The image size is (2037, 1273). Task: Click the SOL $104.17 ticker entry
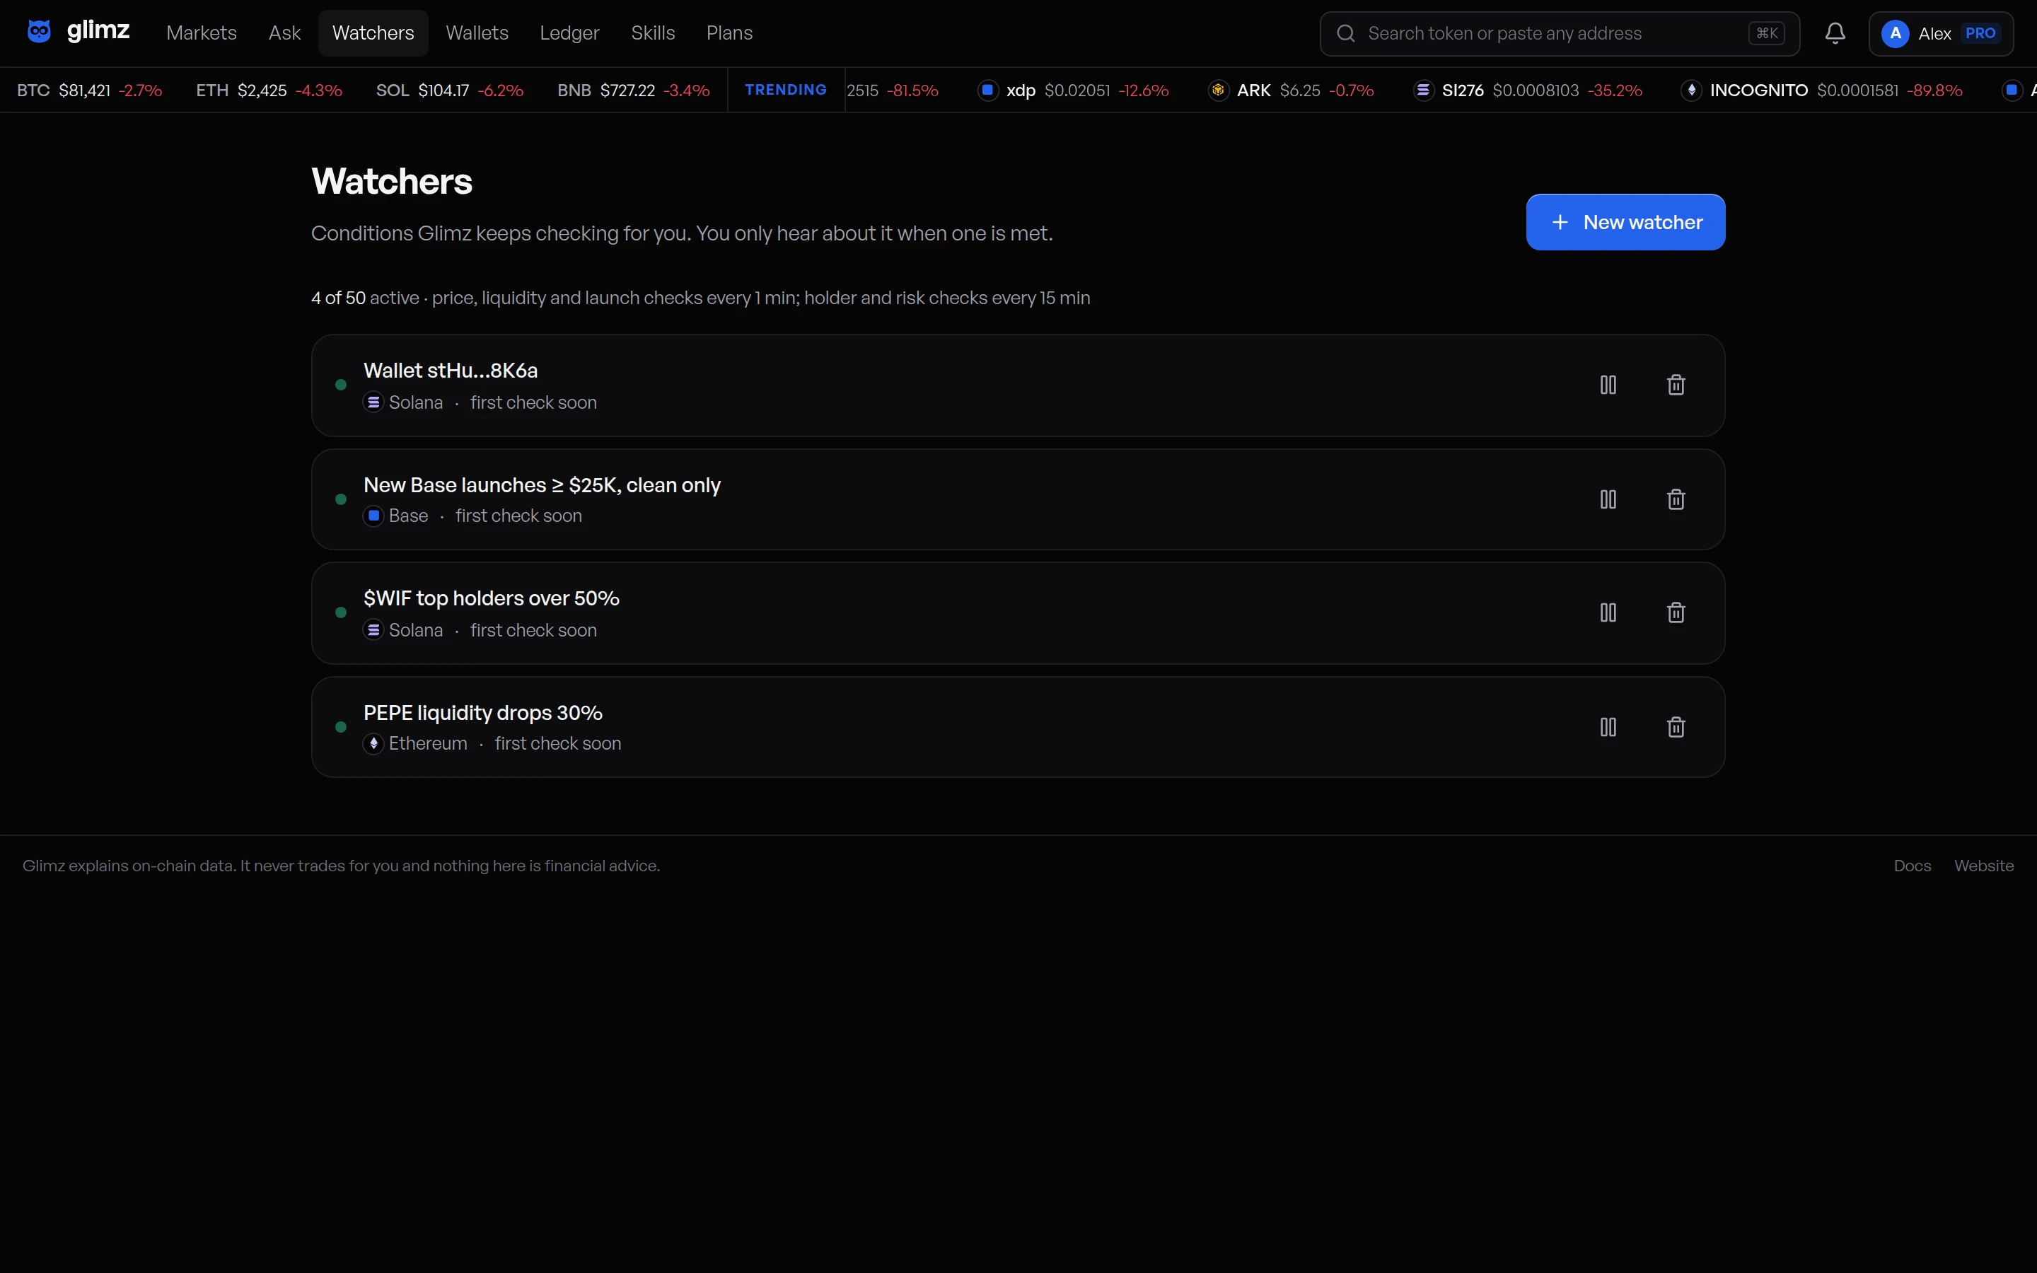450,90
